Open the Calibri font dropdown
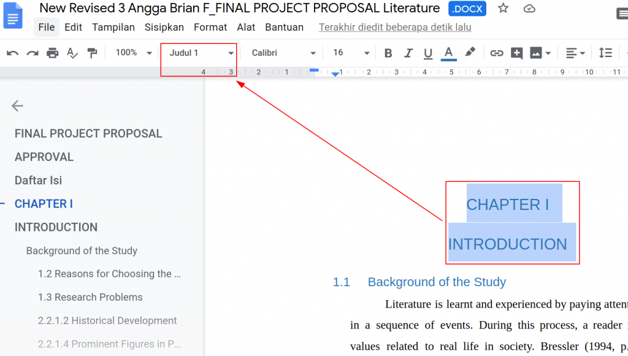Viewport: 628px width, 356px height. (283, 53)
